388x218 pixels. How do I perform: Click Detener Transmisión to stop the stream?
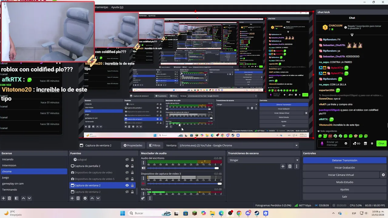click(345, 160)
